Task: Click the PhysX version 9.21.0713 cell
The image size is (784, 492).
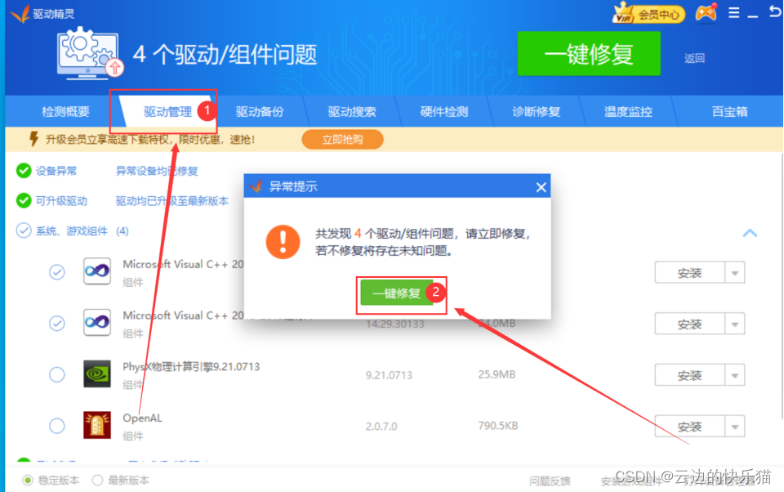Action: [x=389, y=375]
